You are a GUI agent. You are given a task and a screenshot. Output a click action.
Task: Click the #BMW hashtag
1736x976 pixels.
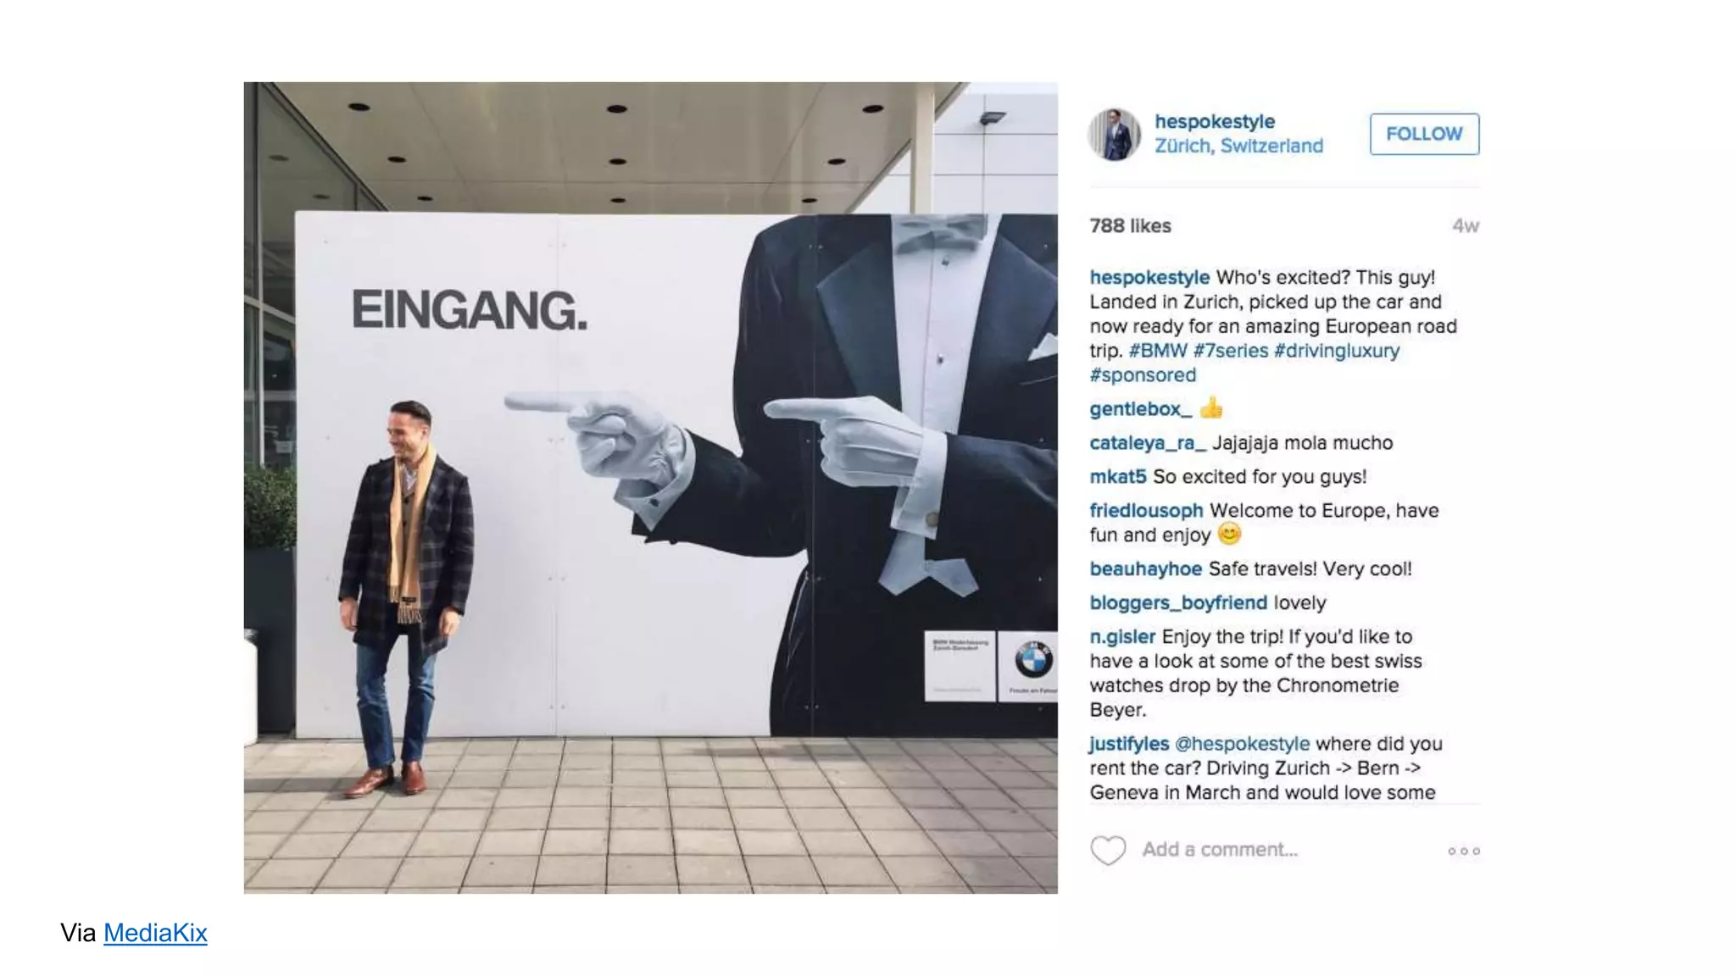coord(1157,351)
